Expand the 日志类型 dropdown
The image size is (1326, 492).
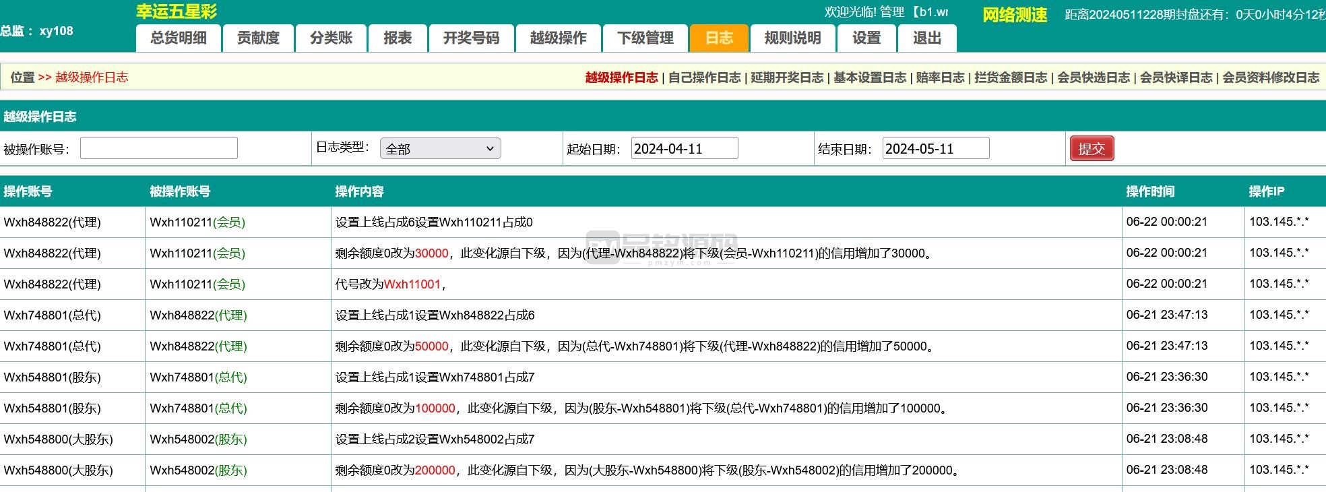440,149
